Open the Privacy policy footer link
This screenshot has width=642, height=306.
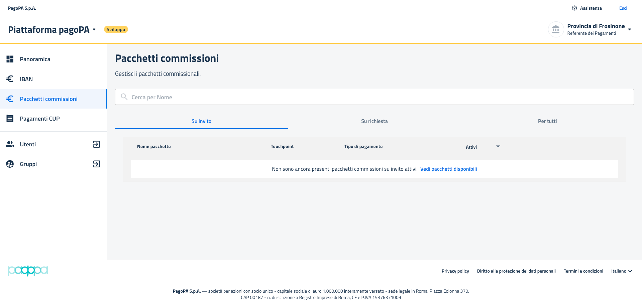coord(455,271)
